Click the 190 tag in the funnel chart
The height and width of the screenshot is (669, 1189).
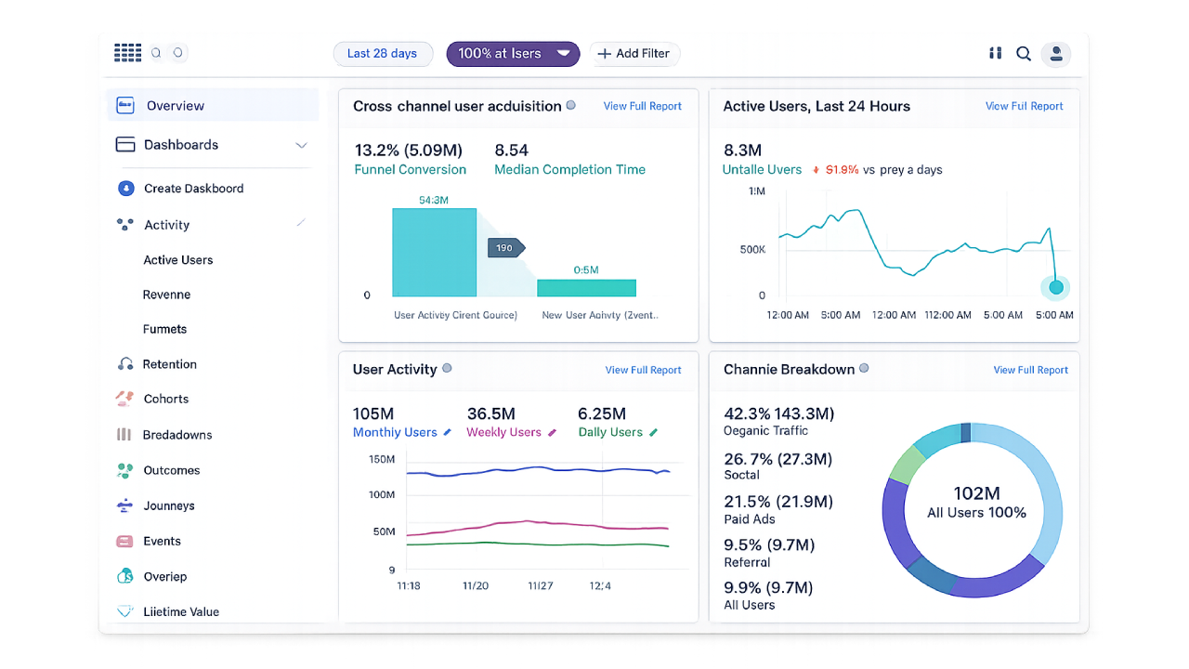[506, 248]
